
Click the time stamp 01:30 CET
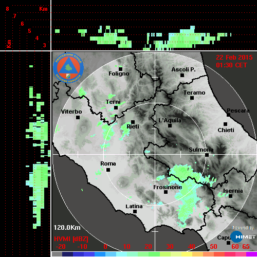click(231, 65)
